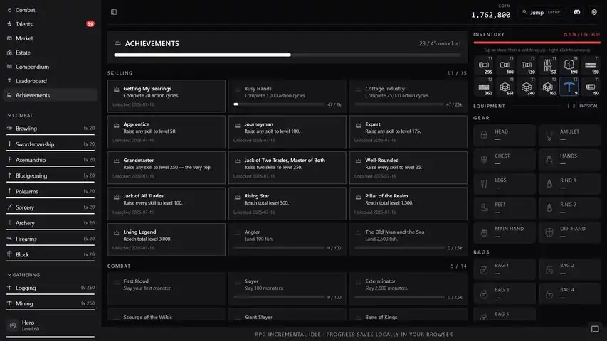Toggle the first equipment set slot
The image size is (607, 341).
coord(568,106)
